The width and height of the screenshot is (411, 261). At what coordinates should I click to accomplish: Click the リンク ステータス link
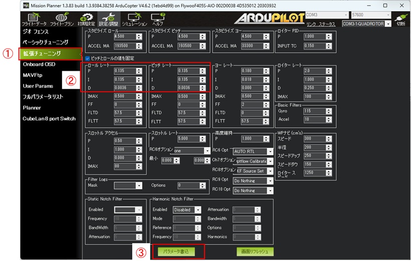point(321,24)
